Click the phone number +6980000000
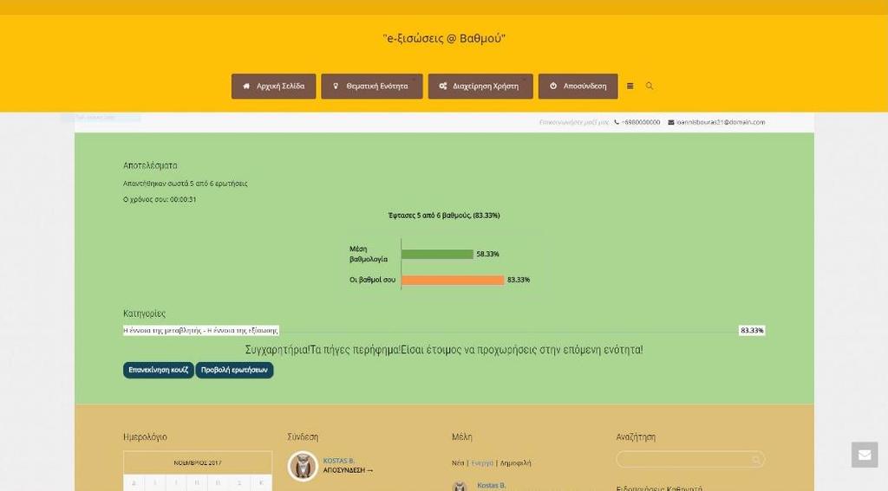Screen dimensions: 888x491 (x=641, y=122)
